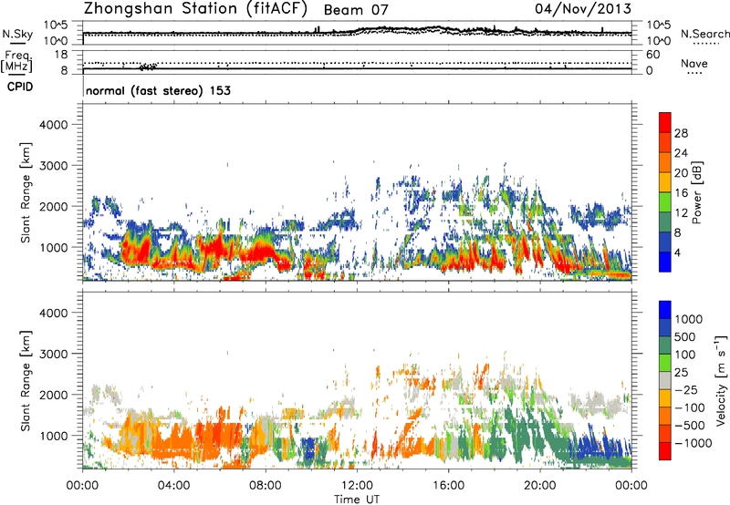Click the 'N.Sky' legend label
Screen dimensions: 730x505
coord(17,34)
